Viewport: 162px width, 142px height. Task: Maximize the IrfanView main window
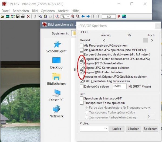coord(132,4)
